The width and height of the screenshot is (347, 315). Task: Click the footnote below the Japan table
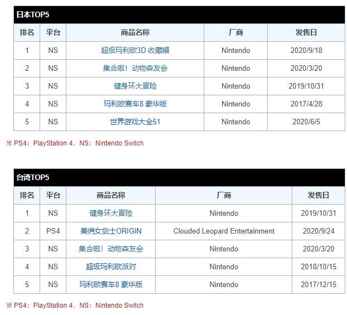pos(75,143)
